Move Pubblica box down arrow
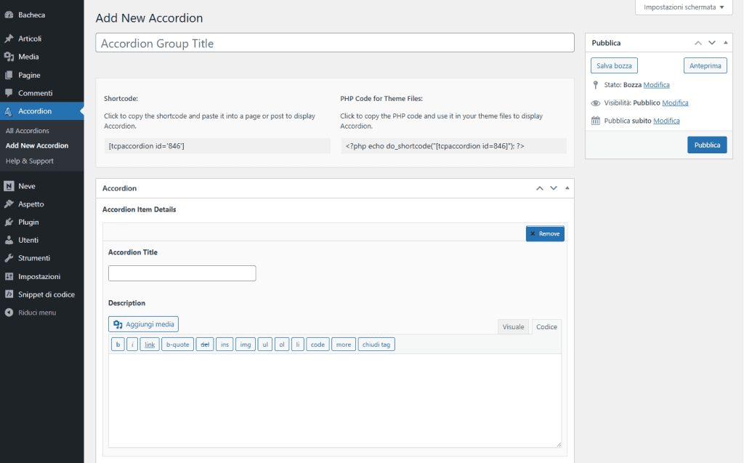This screenshot has width=744, height=463. 712,43
